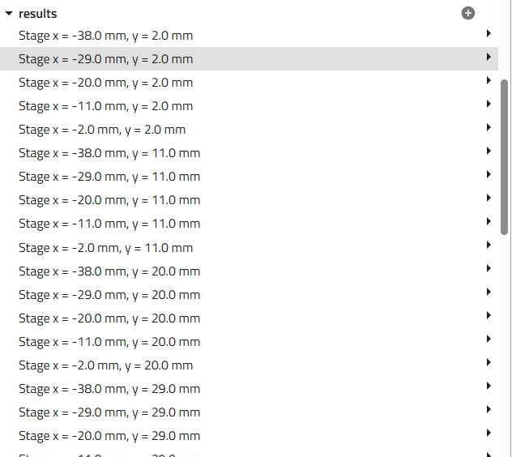Select Stage x = -38.0 mm, y = 11.0 mm
The height and width of the screenshot is (457, 512).
109,153
